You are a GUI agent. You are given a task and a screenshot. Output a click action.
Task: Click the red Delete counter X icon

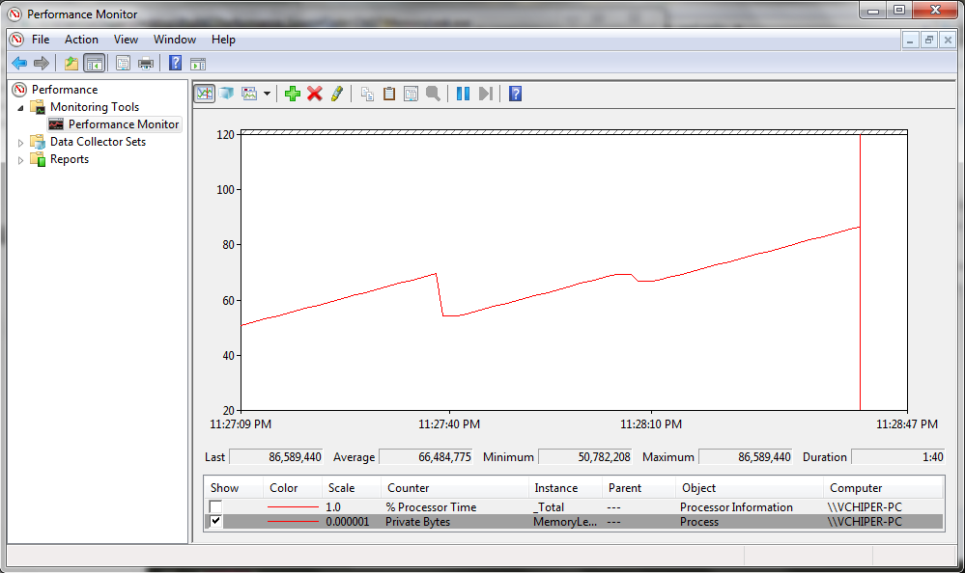click(315, 94)
